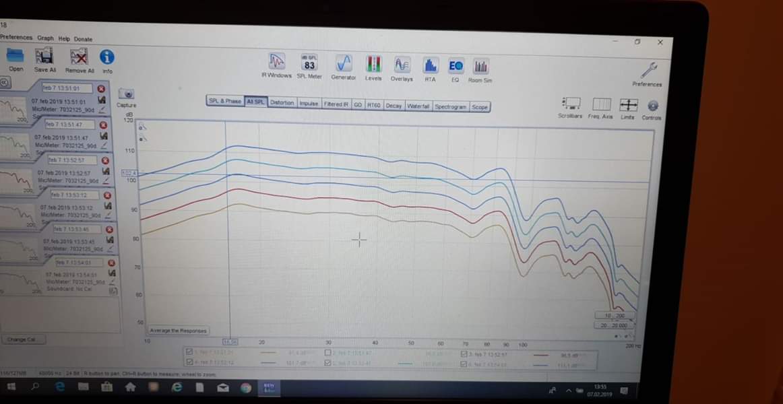This screenshot has width=783, height=404.
Task: Switch to the Scope tab
Action: (x=479, y=107)
